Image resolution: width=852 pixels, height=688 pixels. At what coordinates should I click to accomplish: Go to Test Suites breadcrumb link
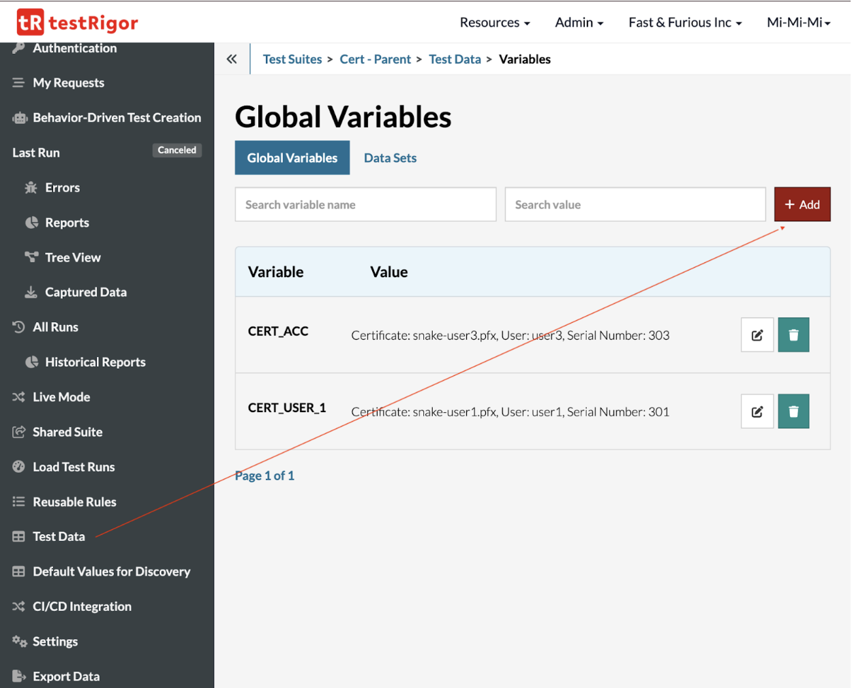point(292,59)
